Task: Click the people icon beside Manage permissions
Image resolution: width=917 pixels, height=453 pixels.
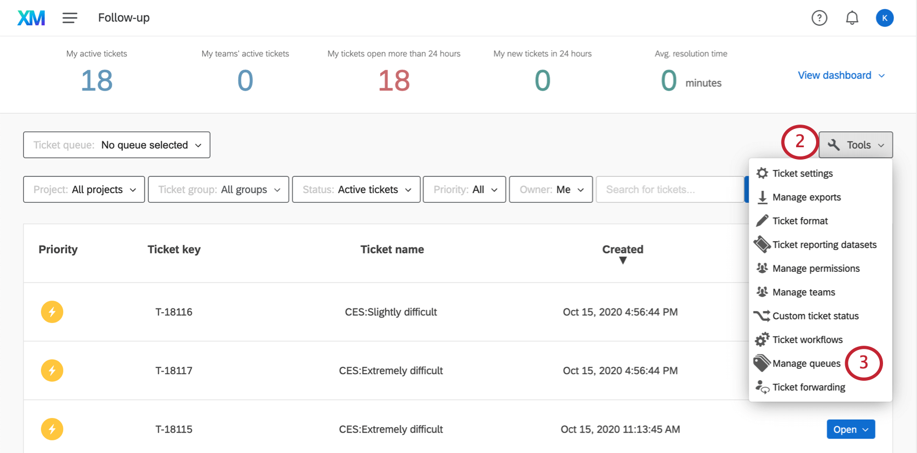Action: [762, 268]
